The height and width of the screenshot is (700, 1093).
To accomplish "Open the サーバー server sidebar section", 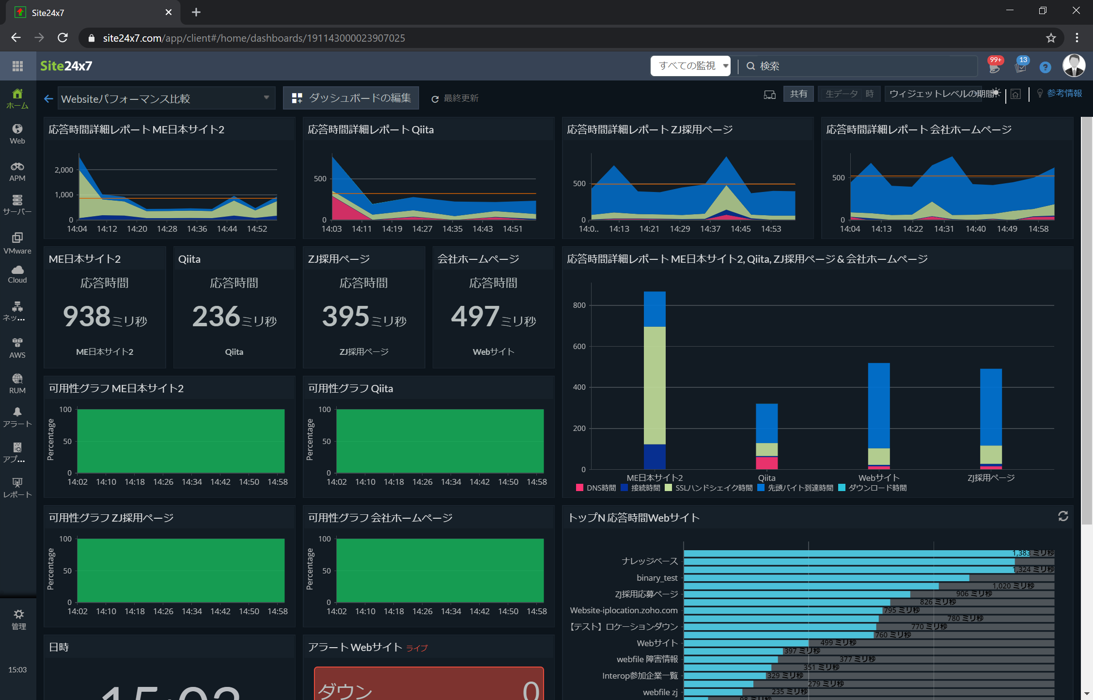I will point(17,205).
